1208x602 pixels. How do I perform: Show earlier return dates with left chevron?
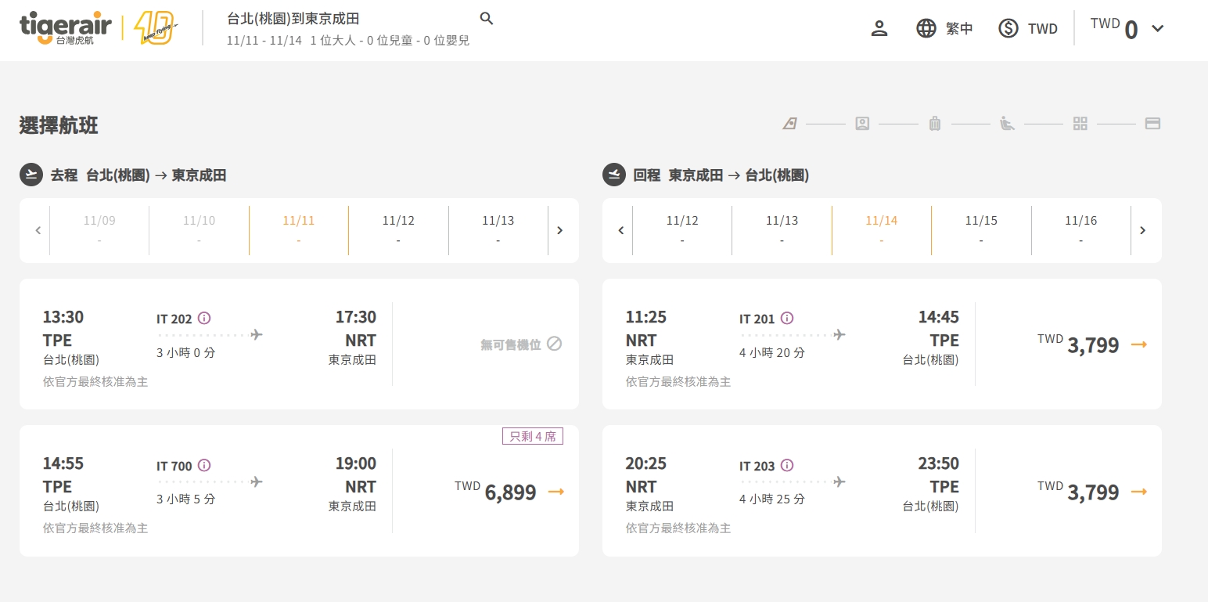pos(621,230)
